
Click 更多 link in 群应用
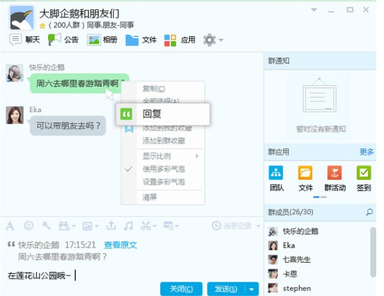(367, 152)
